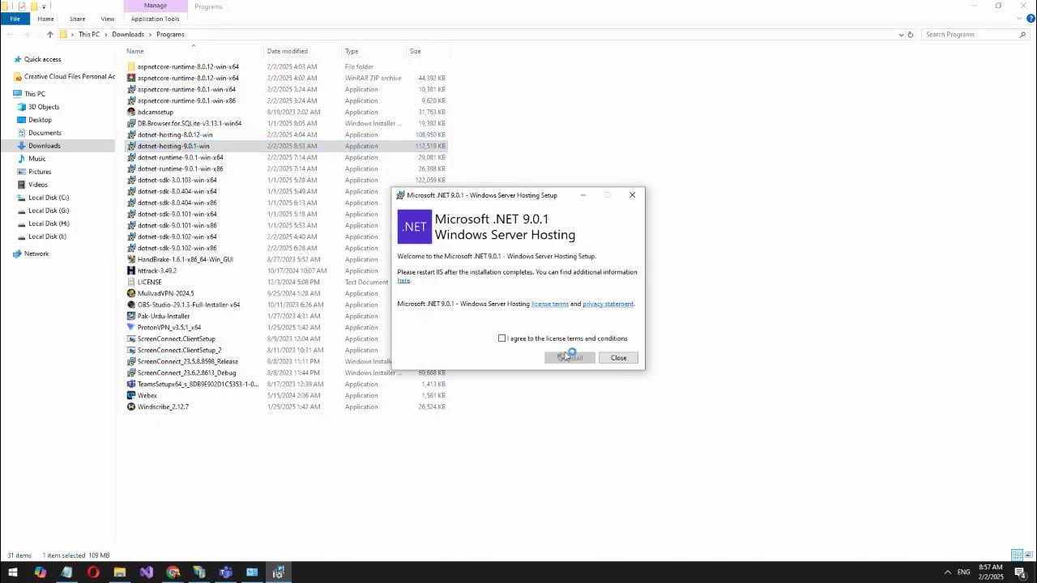Open the Videos folder in sidebar
1037x583 pixels.
tap(37, 185)
